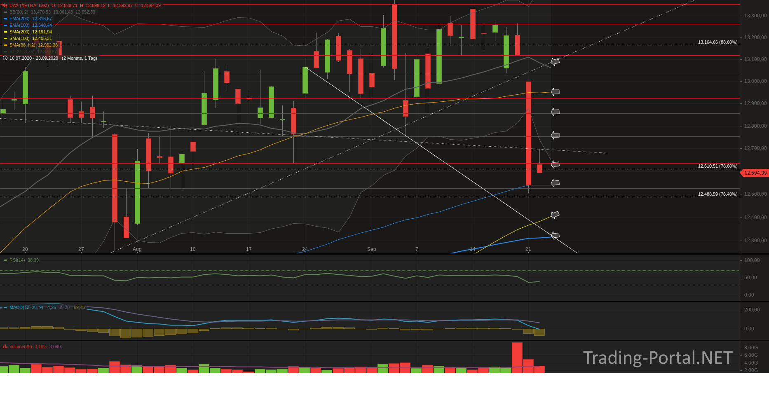Select the RSI(14) 38,39 legend label
Viewport: 769px width, 393px height.
(x=24, y=260)
